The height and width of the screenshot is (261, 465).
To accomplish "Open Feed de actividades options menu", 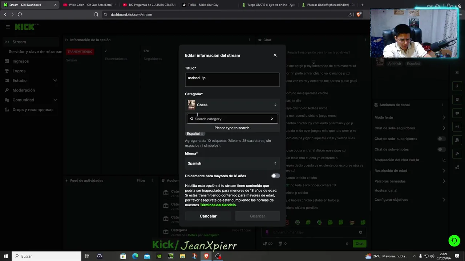I will pos(153,181).
